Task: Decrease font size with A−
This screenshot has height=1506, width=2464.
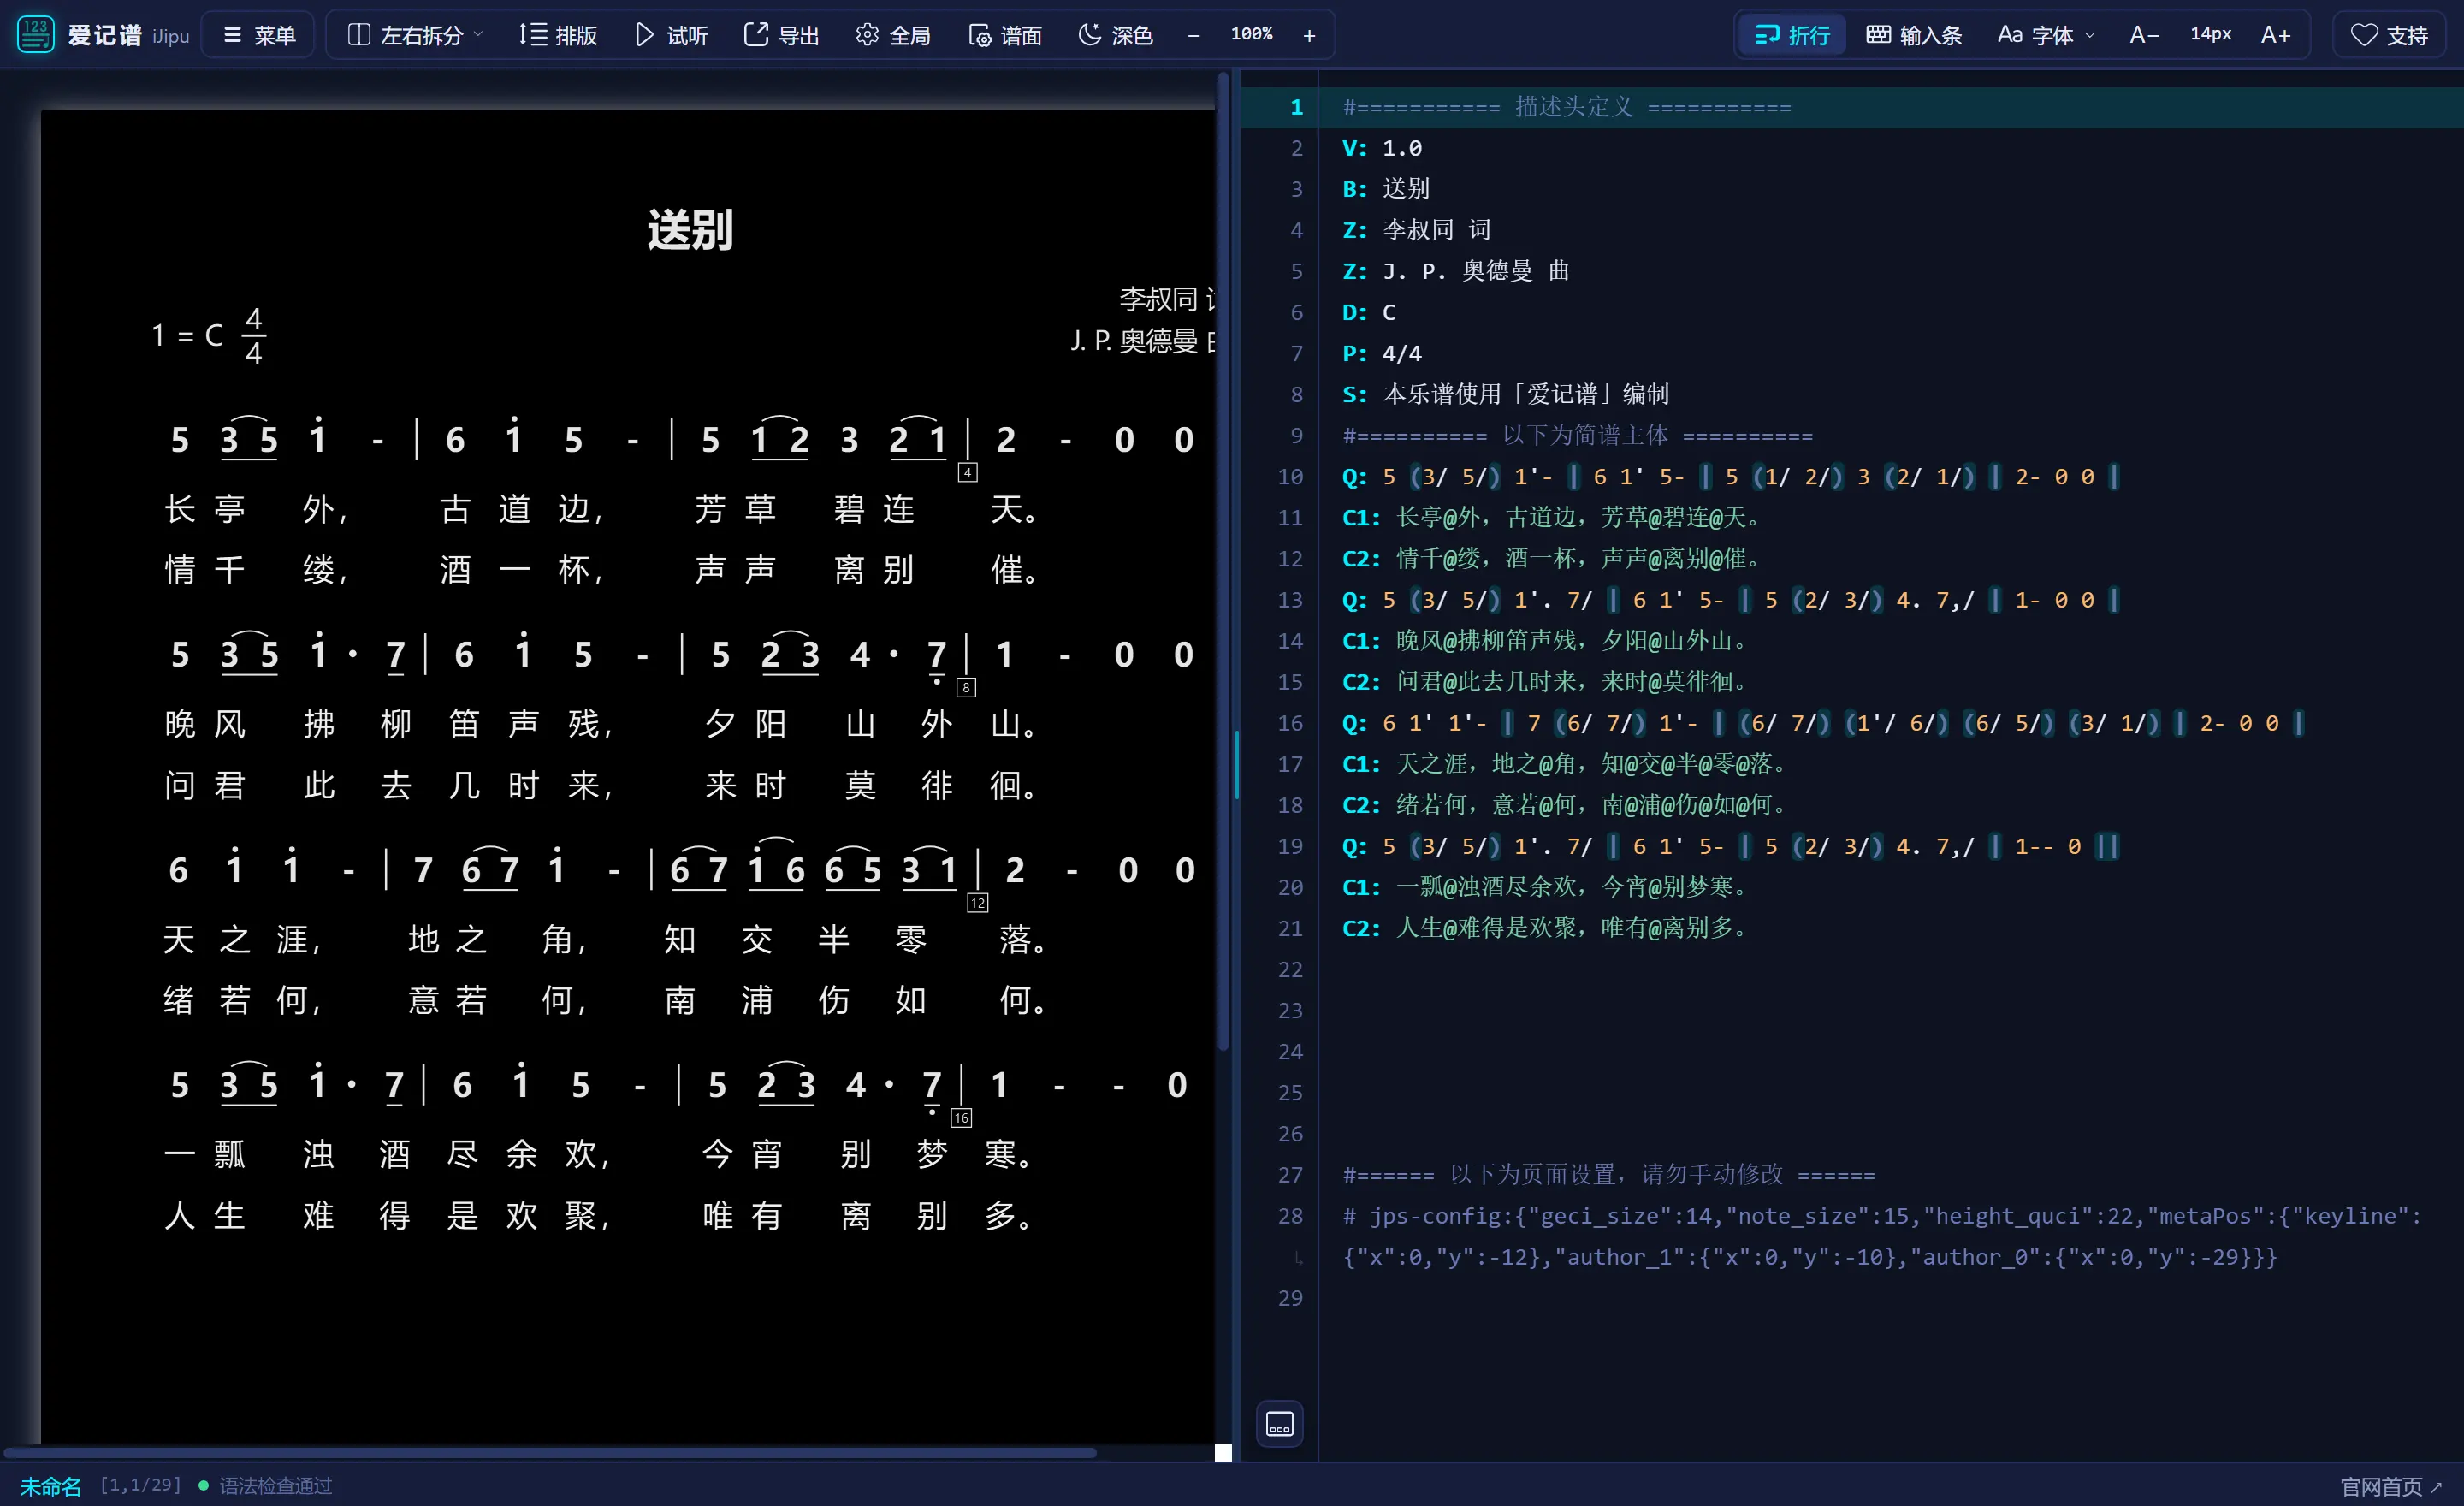Action: [x=2144, y=35]
